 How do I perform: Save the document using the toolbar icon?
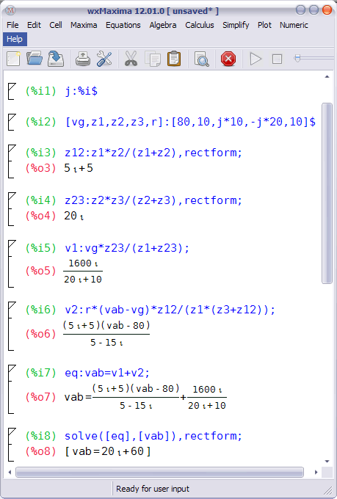coord(56,59)
